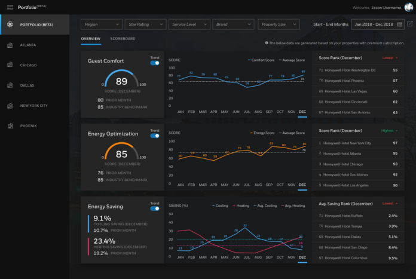Switch to the Scoreboard tab
The width and height of the screenshot is (416, 279).
[123, 39]
